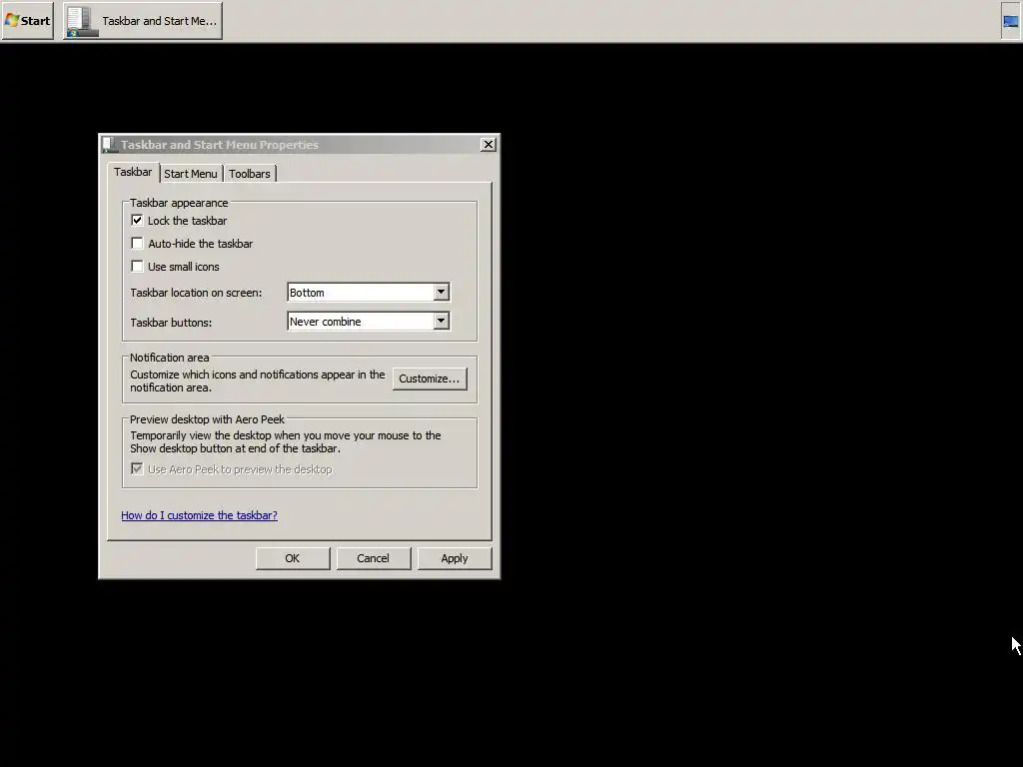Enable Auto-hide the taskbar

click(x=137, y=244)
